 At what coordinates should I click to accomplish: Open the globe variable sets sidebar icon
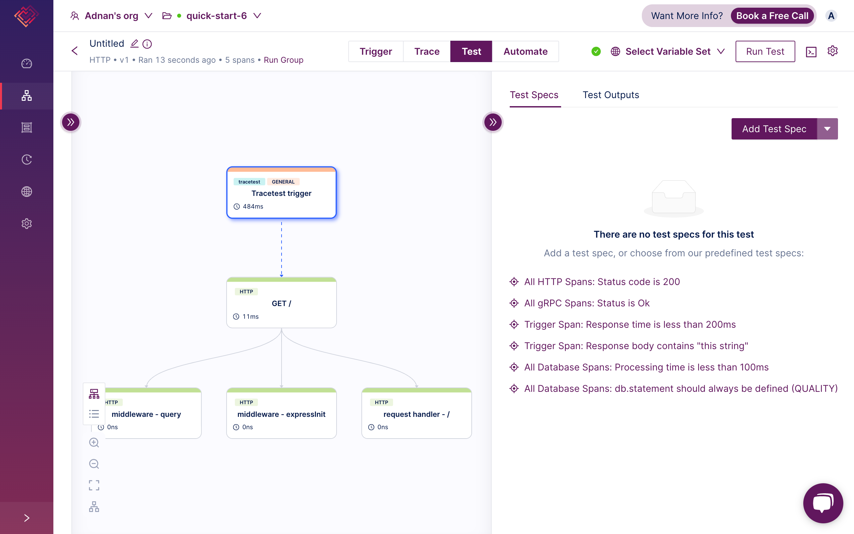[26, 192]
